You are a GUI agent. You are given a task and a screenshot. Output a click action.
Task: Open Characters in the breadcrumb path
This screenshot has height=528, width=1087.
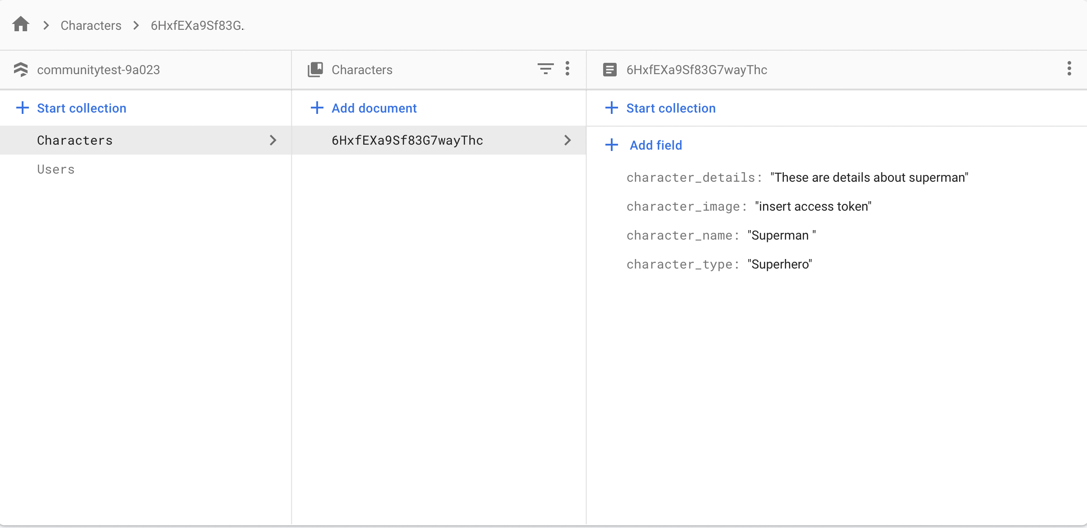91,25
